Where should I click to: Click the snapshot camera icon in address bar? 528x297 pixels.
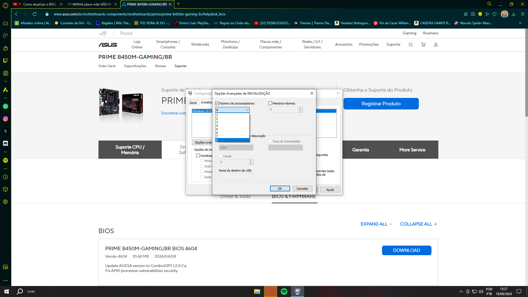[473, 14]
